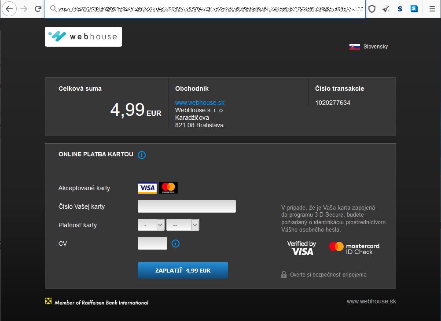Focus the Číslo Vašej karty input field
Viewport: 441px width, 321px height.
coord(187,207)
